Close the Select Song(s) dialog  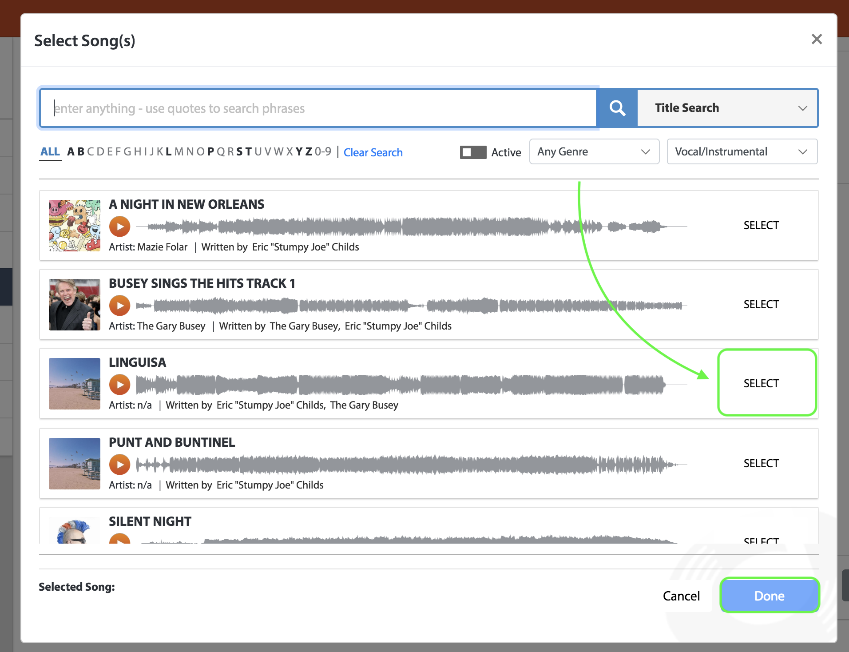click(x=817, y=39)
